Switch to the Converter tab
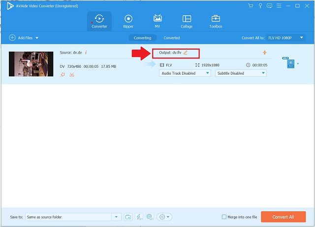Image resolution: width=315 pixels, height=227 pixels. 99,21
